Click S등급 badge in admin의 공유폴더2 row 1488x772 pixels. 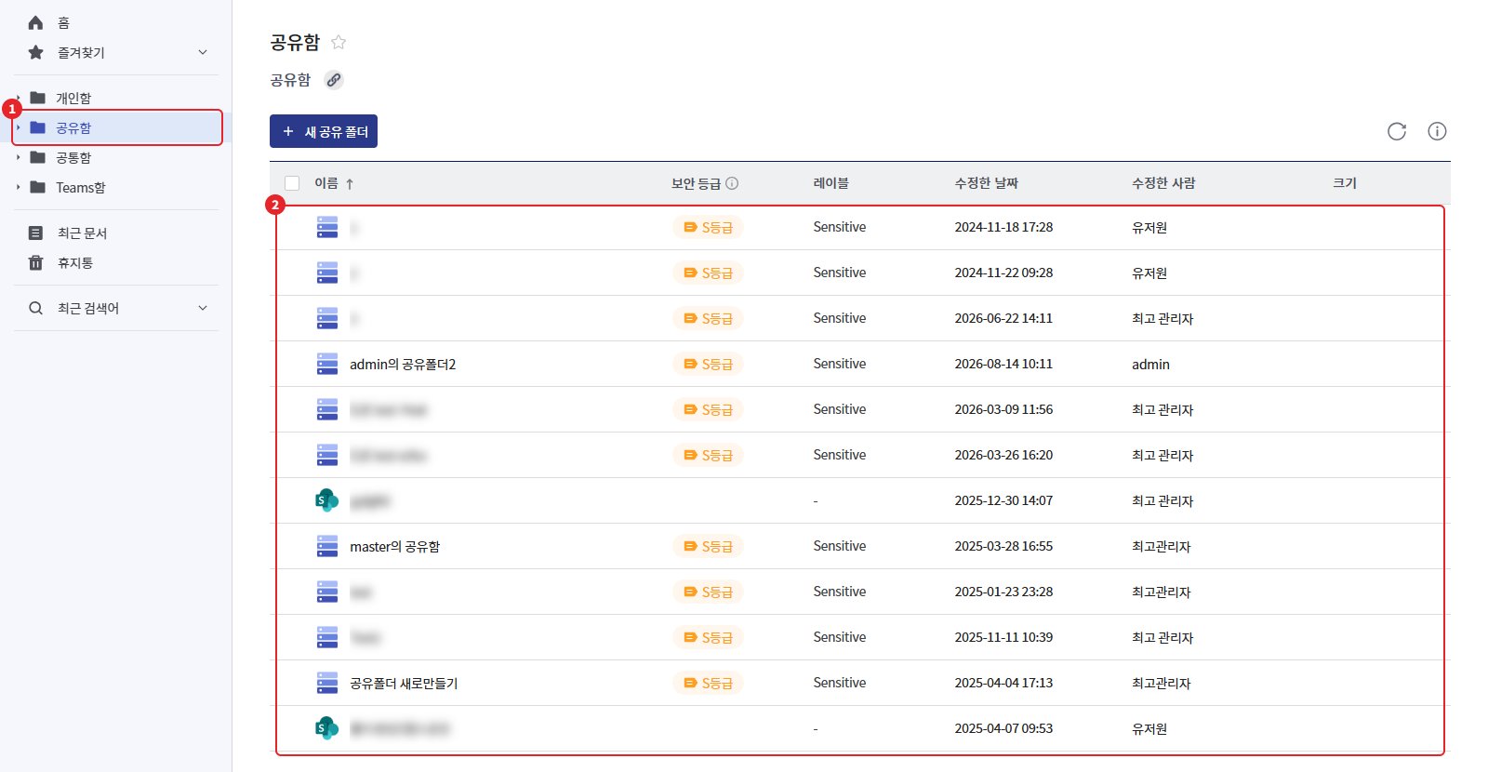[708, 364]
